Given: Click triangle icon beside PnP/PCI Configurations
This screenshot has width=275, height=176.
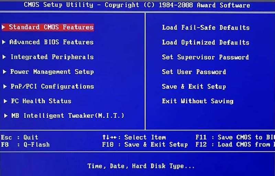Looking at the screenshot, I should click(5, 86).
